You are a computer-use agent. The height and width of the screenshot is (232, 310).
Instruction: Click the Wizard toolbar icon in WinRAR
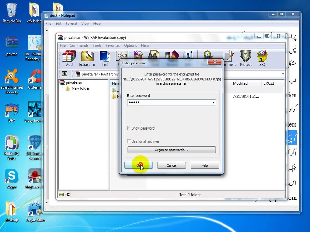coord(171,55)
